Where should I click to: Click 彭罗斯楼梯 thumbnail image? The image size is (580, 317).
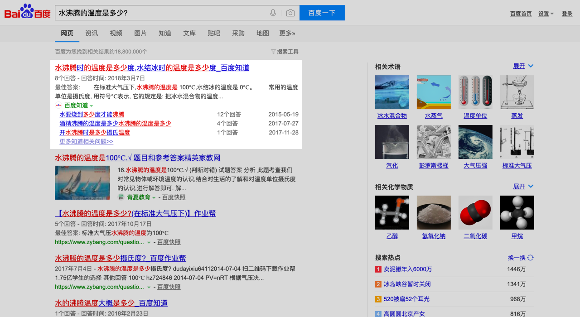[434, 142]
